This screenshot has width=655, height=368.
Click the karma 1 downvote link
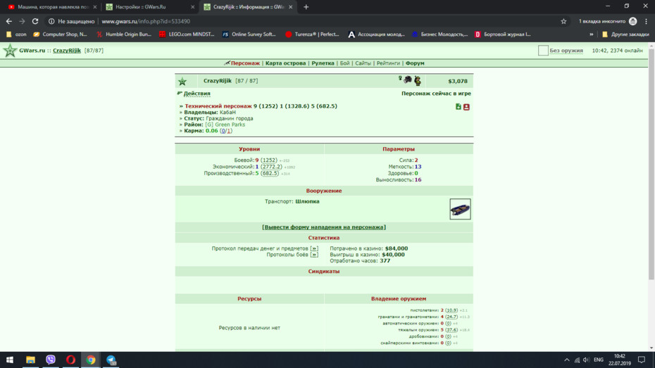point(228,131)
